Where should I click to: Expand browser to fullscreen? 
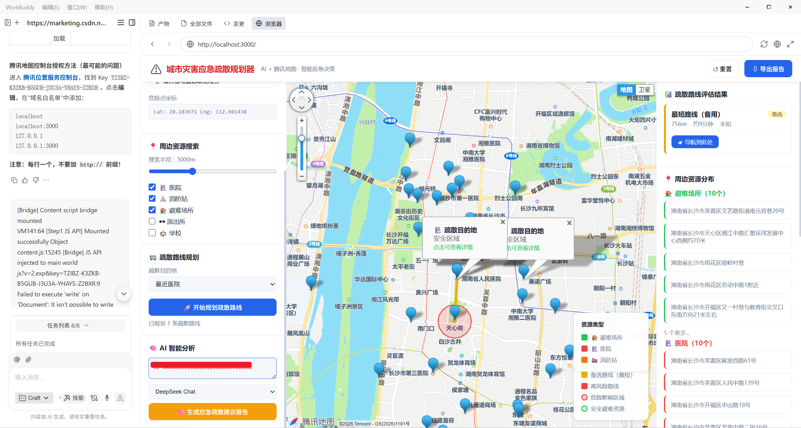790,44
